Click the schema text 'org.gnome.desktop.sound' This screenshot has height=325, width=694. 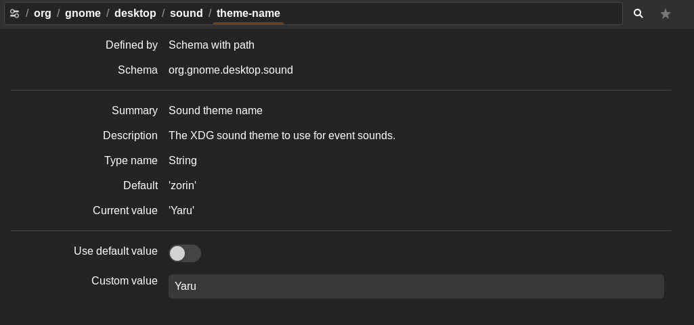(x=231, y=70)
